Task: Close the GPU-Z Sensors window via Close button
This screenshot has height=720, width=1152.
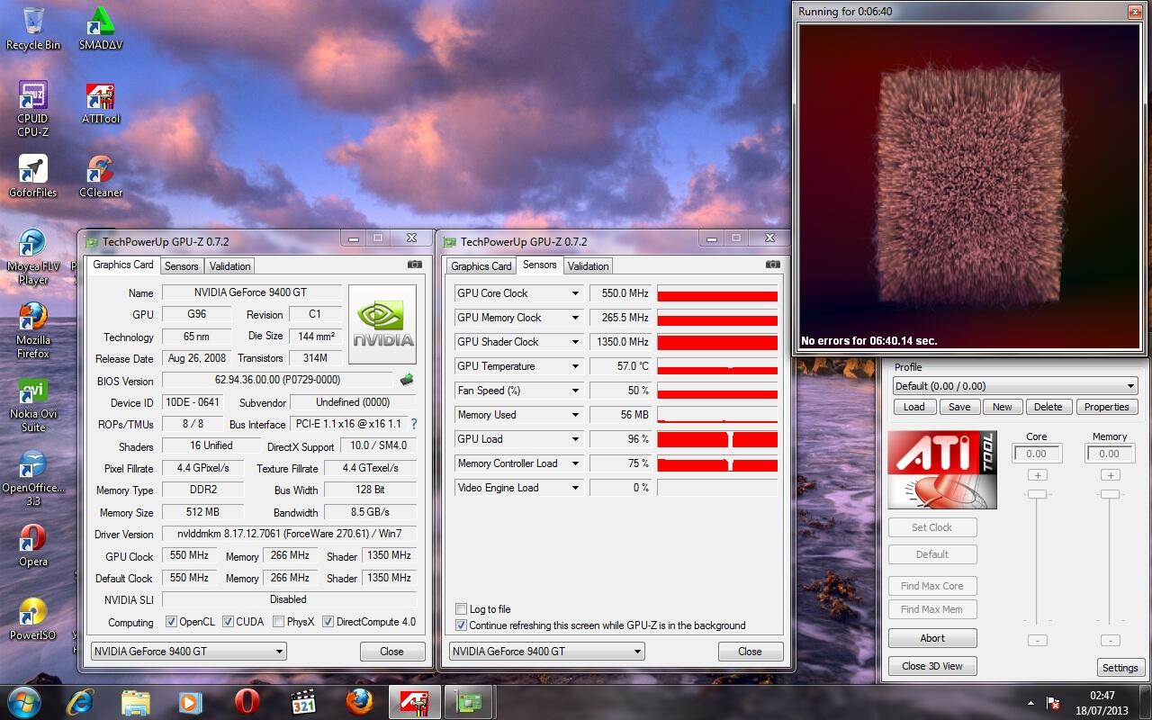Action: pyautogui.click(x=750, y=652)
